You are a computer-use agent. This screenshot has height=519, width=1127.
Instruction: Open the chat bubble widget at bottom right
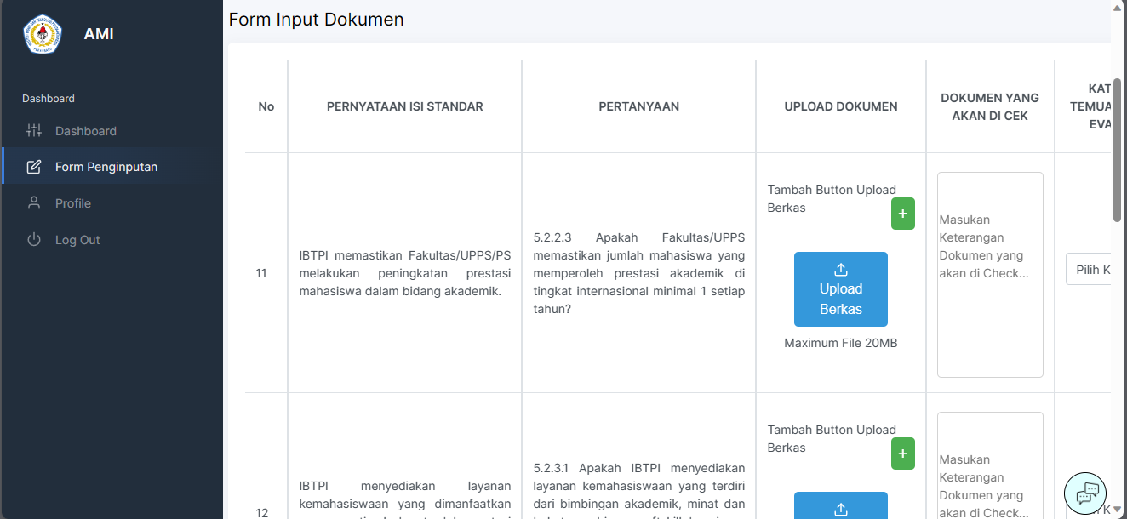pyautogui.click(x=1085, y=493)
